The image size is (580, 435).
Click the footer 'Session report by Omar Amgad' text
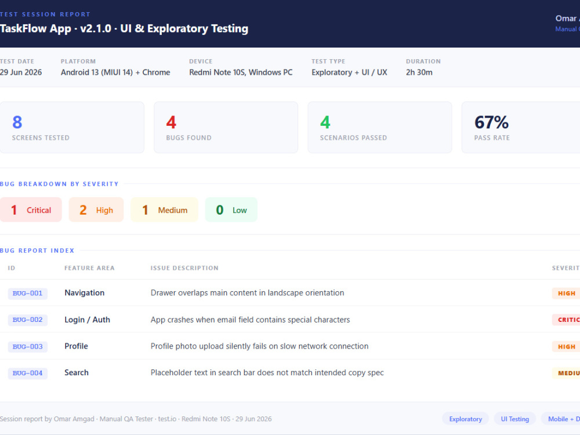136,419
